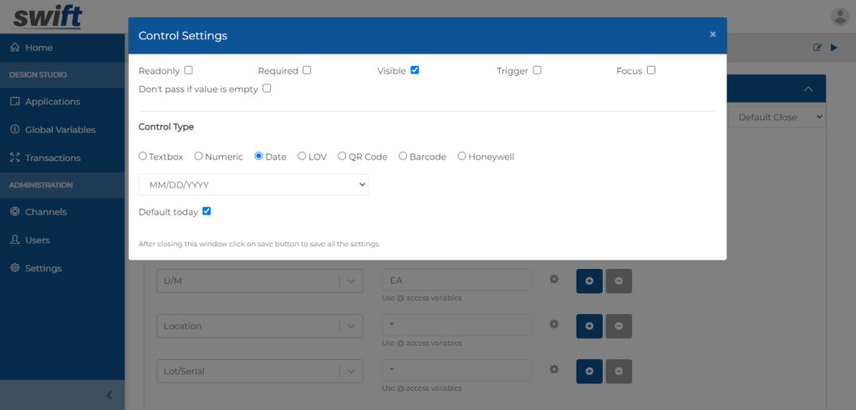Image resolution: width=856 pixels, height=410 pixels.
Task: Enable the Readonly checkbox
Action: click(x=188, y=70)
